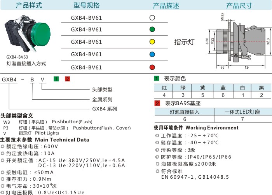Image resolution: width=272 pixels, height=195 pixels.
Task: Click GXB4-BV61 model next to red circle
Action: [x=86, y=67]
